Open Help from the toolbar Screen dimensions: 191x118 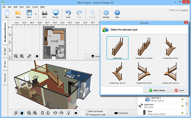pyautogui.click(x=117, y=14)
